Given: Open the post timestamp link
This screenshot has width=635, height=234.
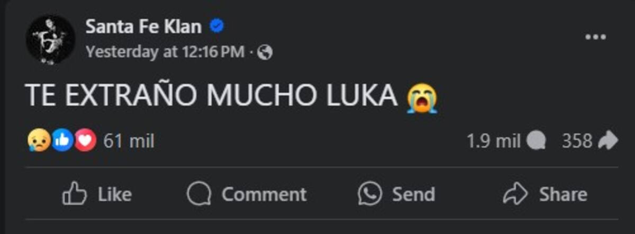Looking at the screenshot, I should (x=165, y=52).
